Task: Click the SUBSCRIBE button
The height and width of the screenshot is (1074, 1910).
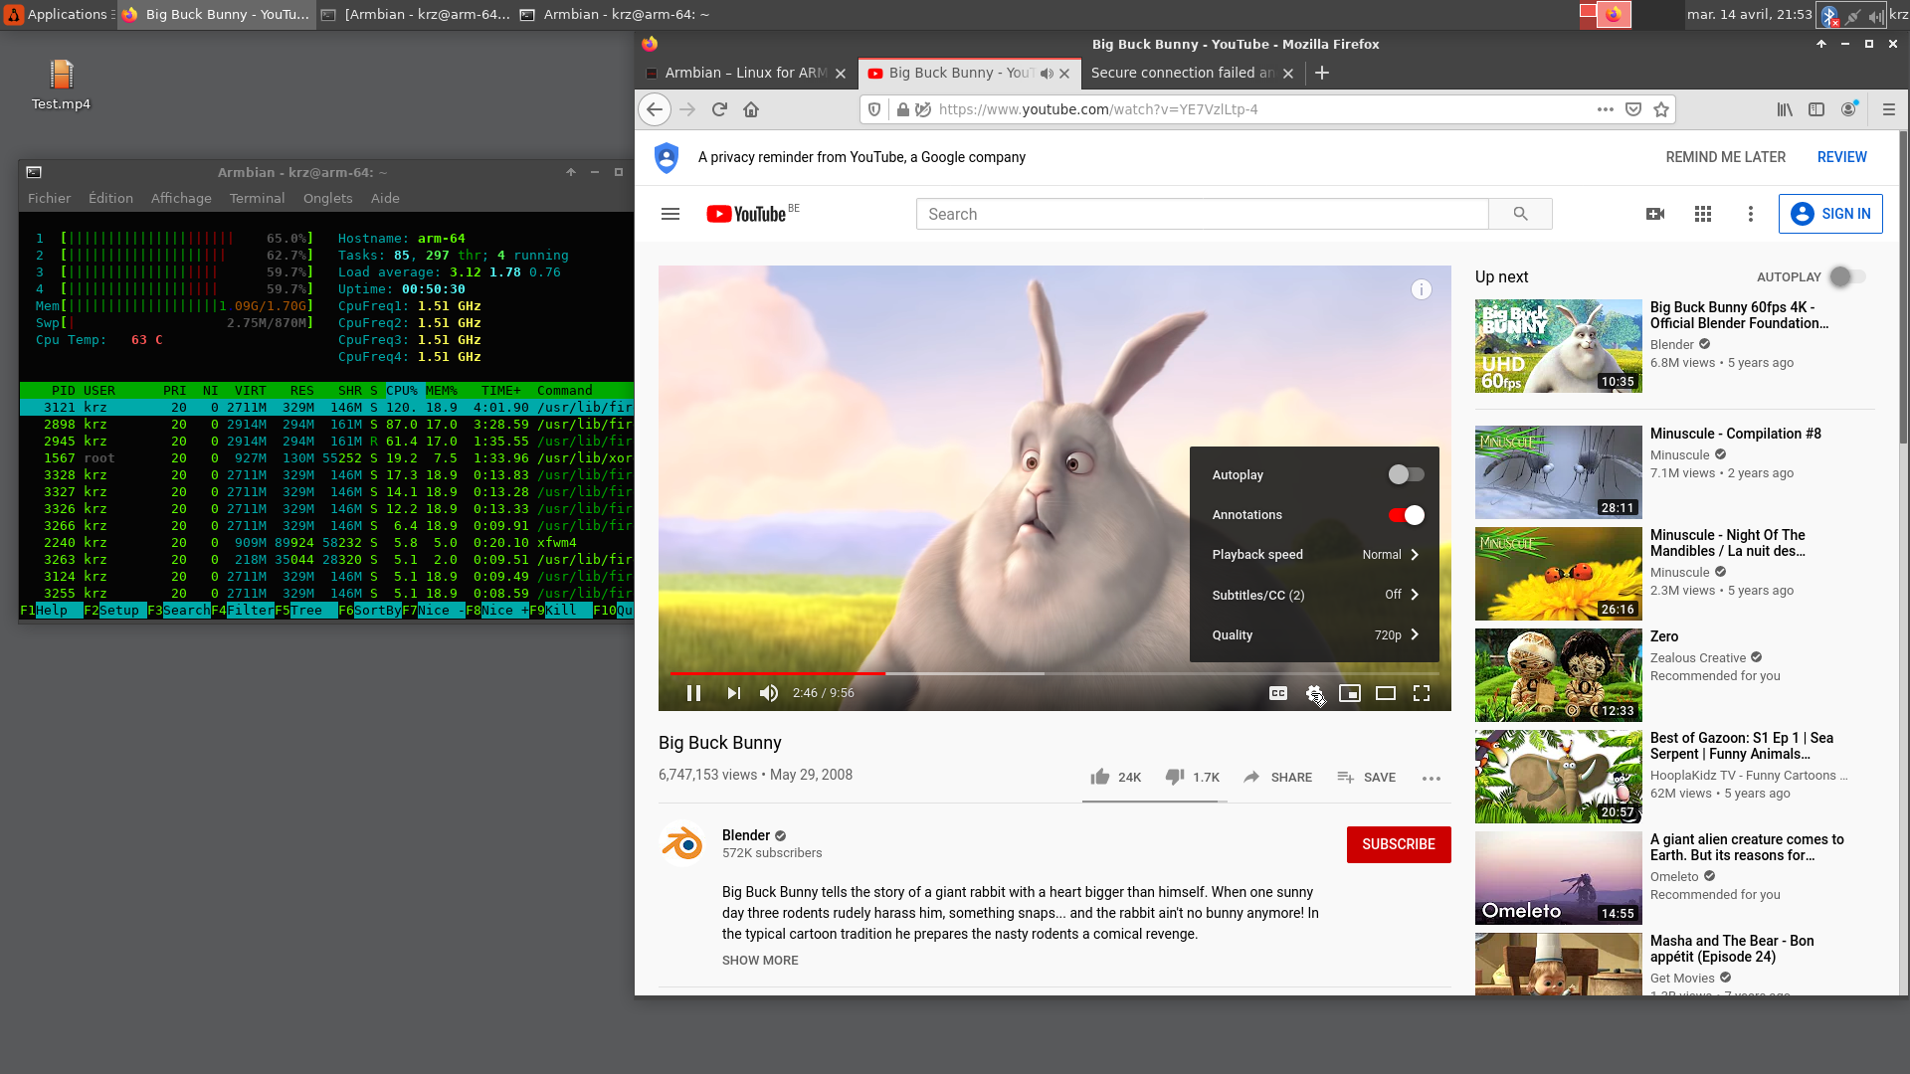Action: (x=1399, y=844)
